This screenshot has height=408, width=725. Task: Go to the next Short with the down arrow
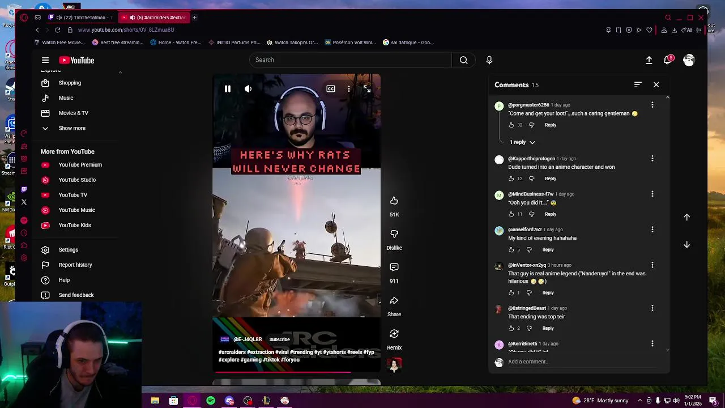tap(686, 244)
